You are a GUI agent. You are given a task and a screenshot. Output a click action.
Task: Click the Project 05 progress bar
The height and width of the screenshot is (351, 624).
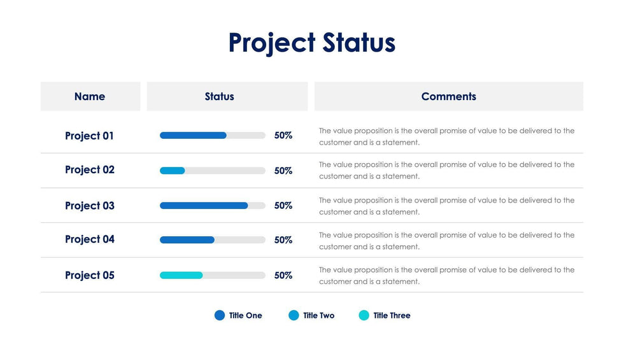(212, 275)
